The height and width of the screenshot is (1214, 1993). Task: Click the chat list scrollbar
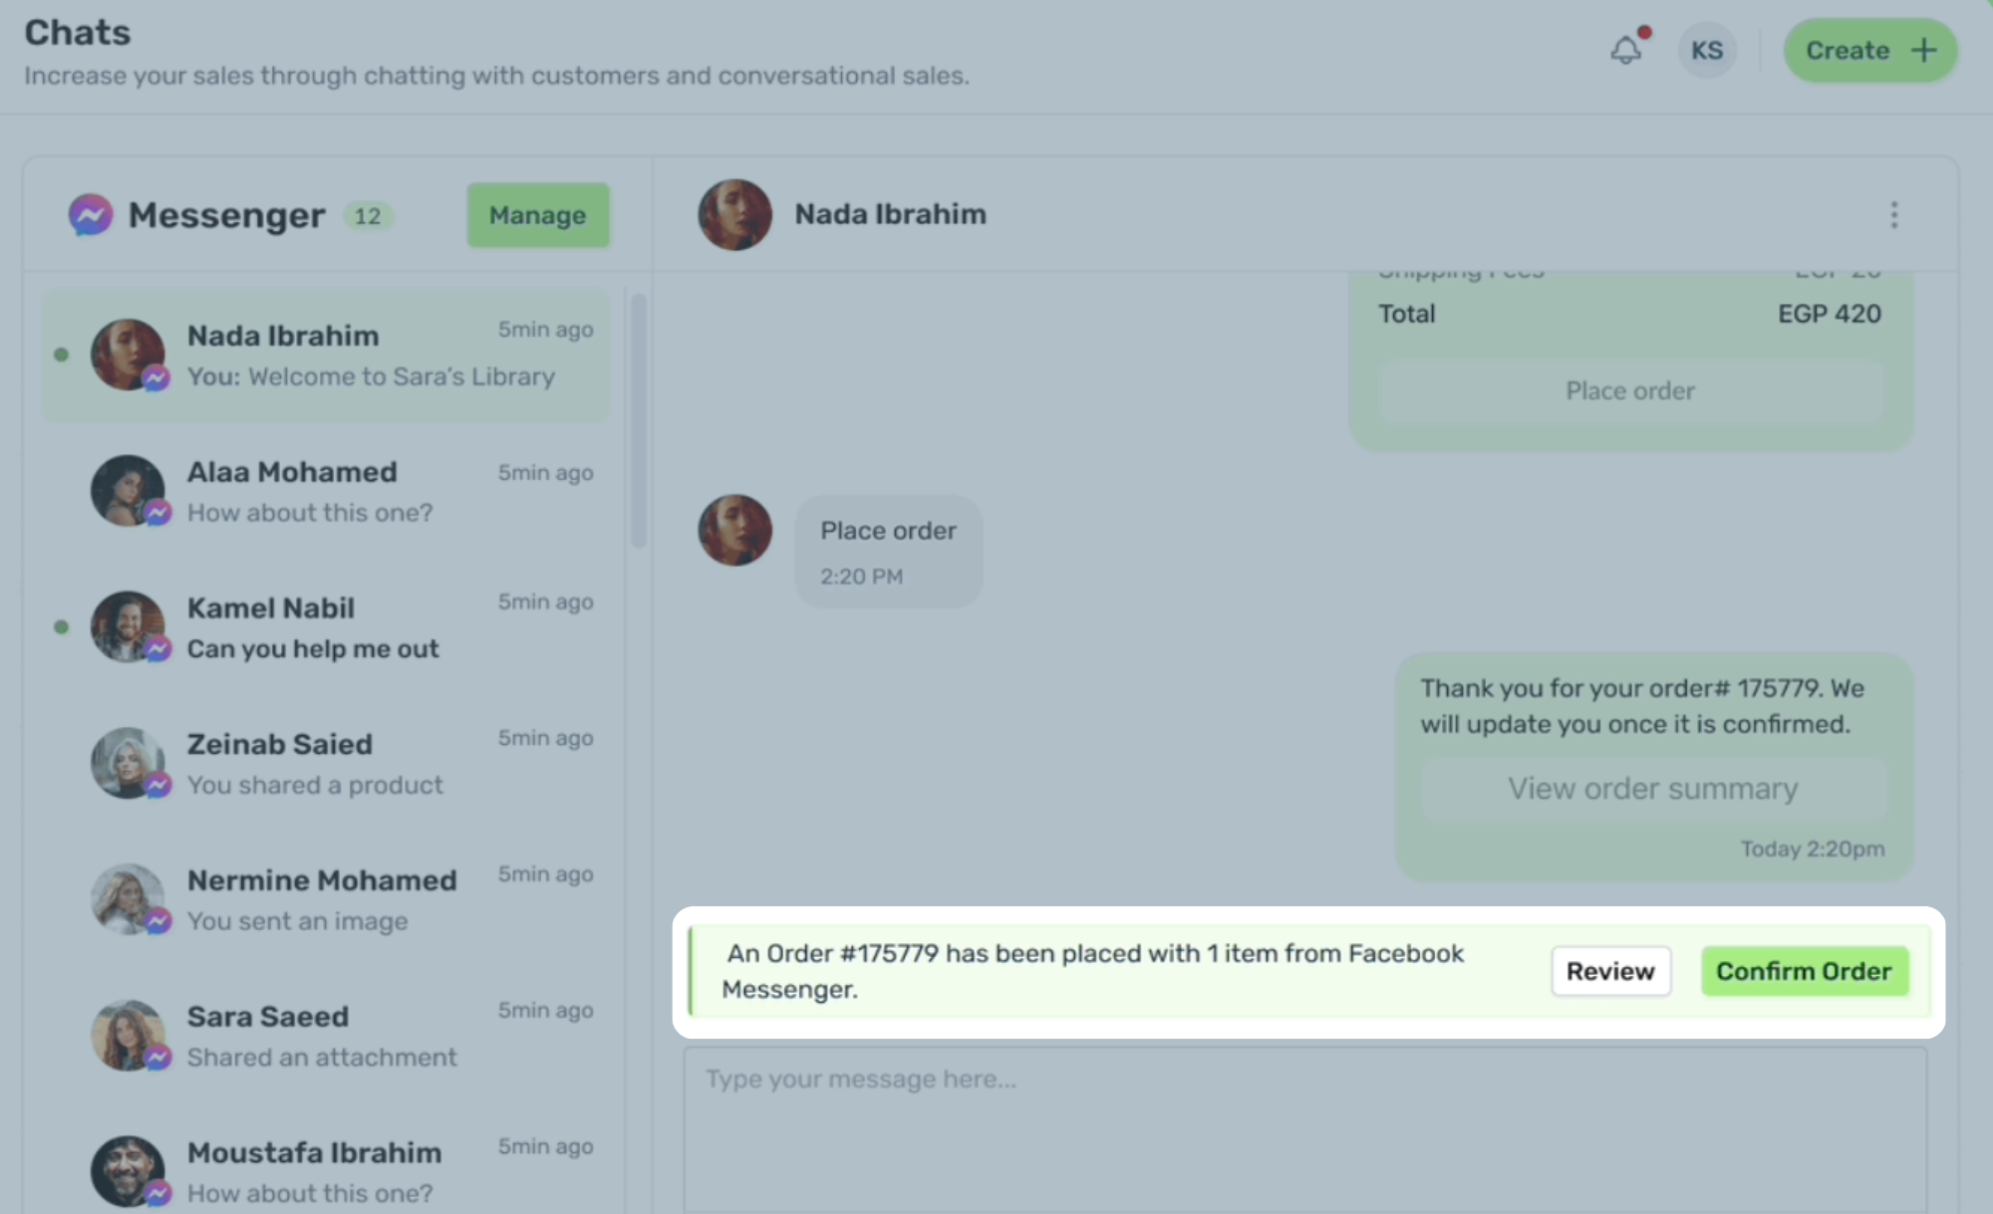[639, 420]
